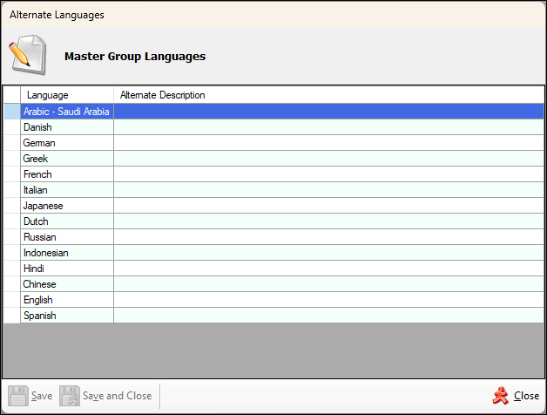Image resolution: width=547 pixels, height=415 pixels.
Task: Click the Save and Close button label
Action: click(118, 396)
